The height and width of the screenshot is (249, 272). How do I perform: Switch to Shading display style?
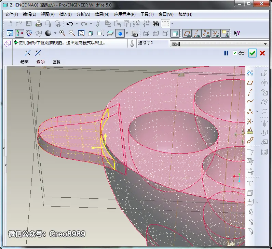click(x=175, y=33)
